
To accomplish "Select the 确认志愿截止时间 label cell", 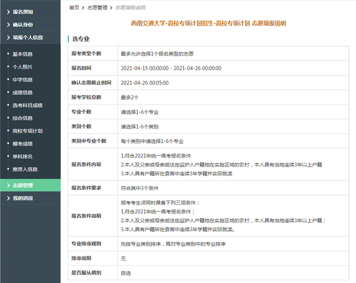I will 93,82.
